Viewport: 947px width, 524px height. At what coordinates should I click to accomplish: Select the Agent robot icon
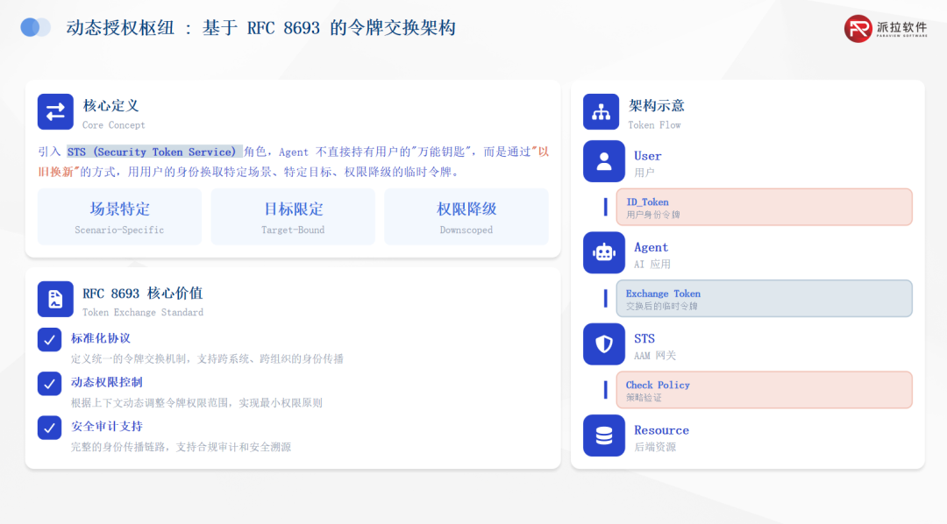pyautogui.click(x=604, y=252)
